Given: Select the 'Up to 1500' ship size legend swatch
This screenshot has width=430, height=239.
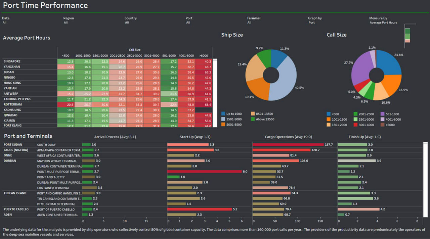Looking at the screenshot, I should pos(224,114).
